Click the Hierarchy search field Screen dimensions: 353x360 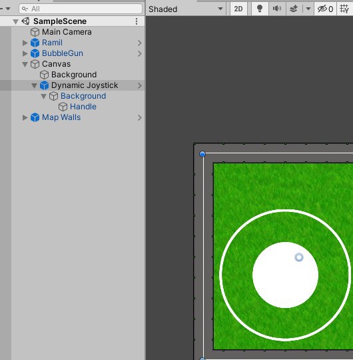tap(81, 9)
